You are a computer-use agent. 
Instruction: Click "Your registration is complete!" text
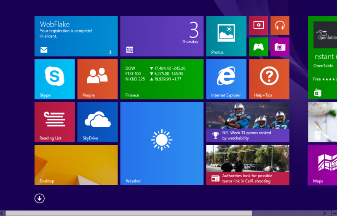click(x=66, y=31)
